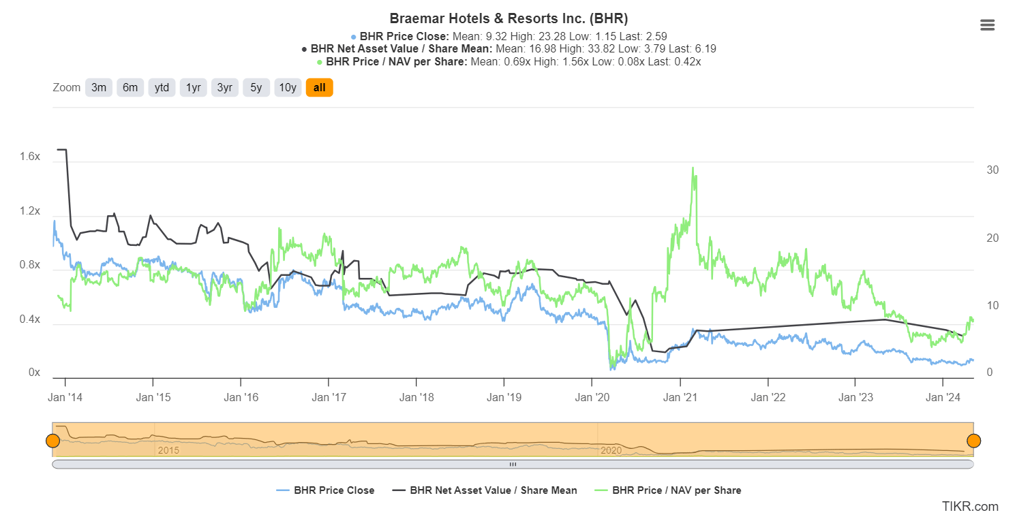
Task: Click the chart title Braemar Hotels & Resorts Inc.
Action: [x=509, y=18]
